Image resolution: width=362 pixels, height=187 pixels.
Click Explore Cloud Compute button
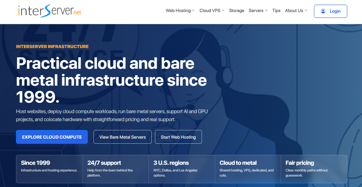(52, 137)
